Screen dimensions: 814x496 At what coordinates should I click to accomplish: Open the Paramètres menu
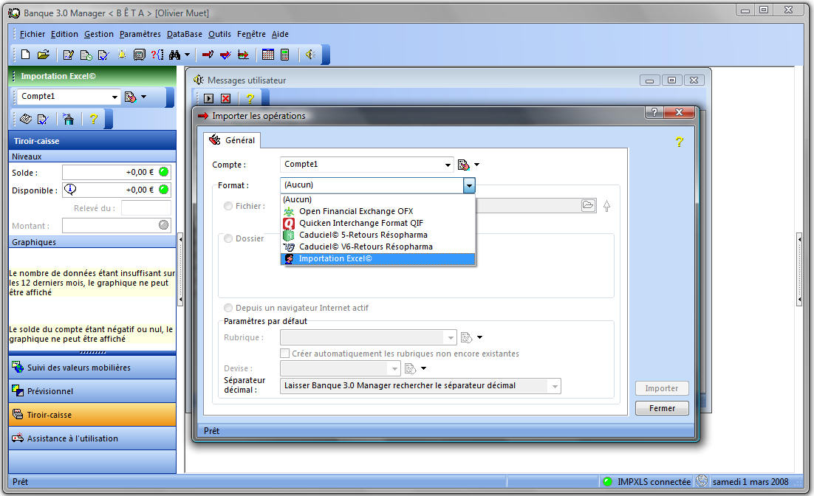(x=140, y=34)
